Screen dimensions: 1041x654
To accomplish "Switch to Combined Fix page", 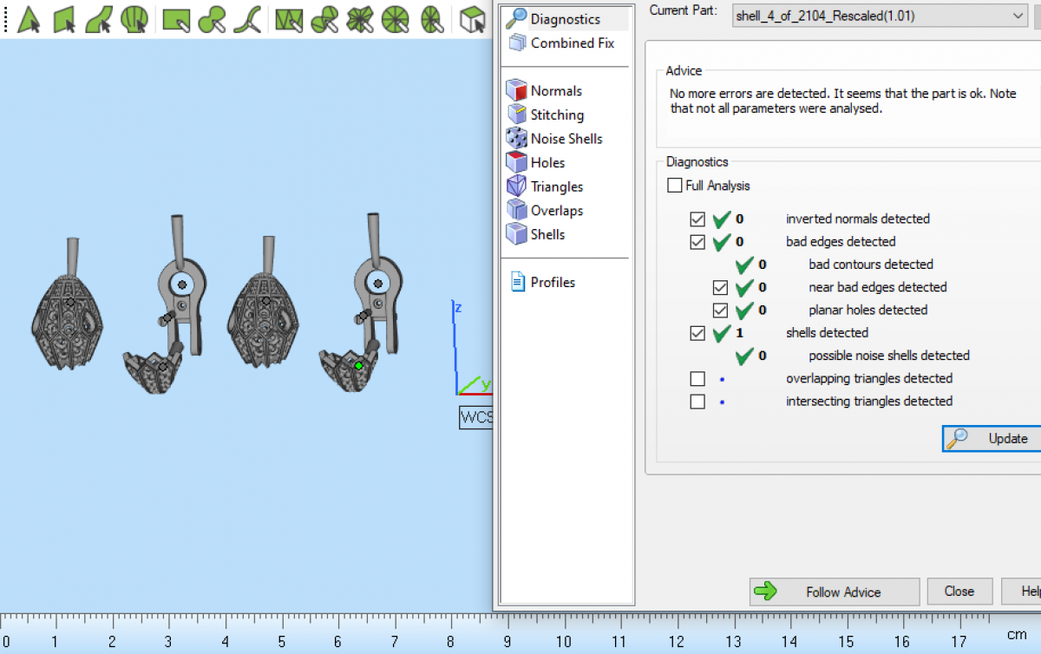I will coord(572,43).
